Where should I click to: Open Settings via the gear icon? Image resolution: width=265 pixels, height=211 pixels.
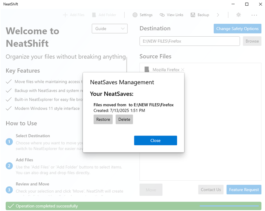pyautogui.click(x=135, y=15)
